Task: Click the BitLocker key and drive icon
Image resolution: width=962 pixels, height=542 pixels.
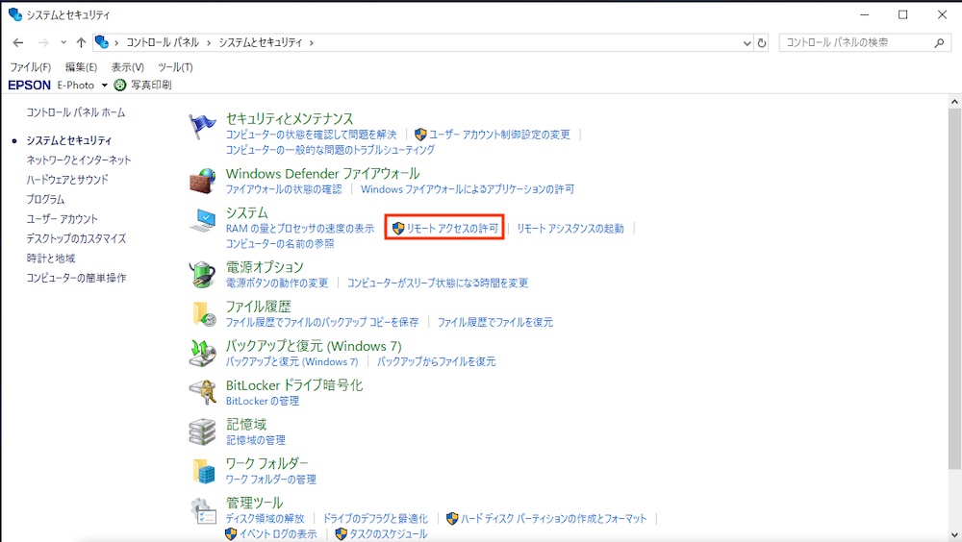Action: point(202,392)
